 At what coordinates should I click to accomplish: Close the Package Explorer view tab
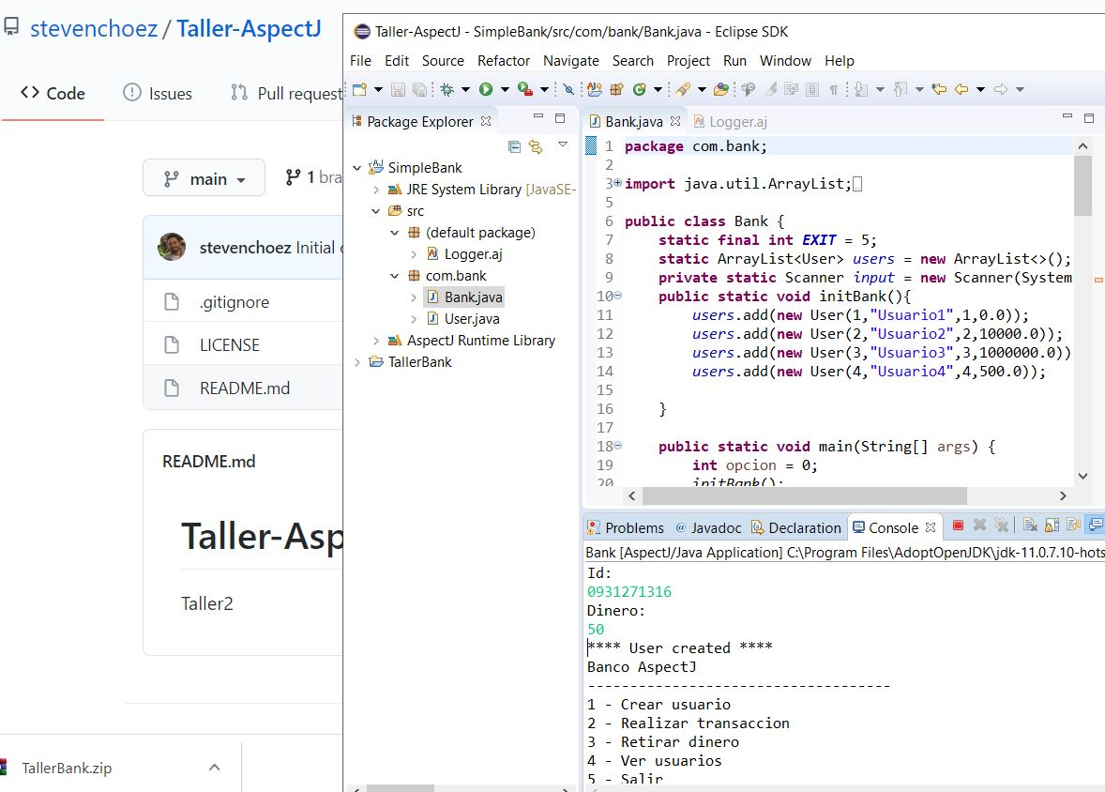pos(486,121)
